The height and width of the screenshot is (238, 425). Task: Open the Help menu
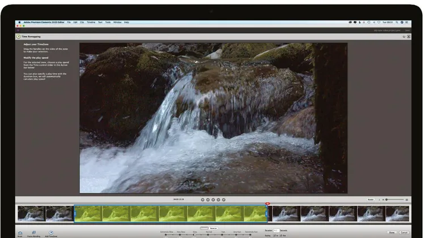pyautogui.click(x=126, y=22)
